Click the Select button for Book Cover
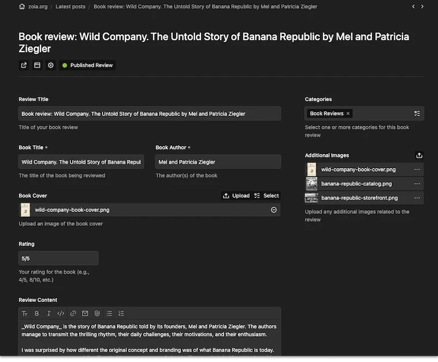Screen dimensions: 438x362 266,196
